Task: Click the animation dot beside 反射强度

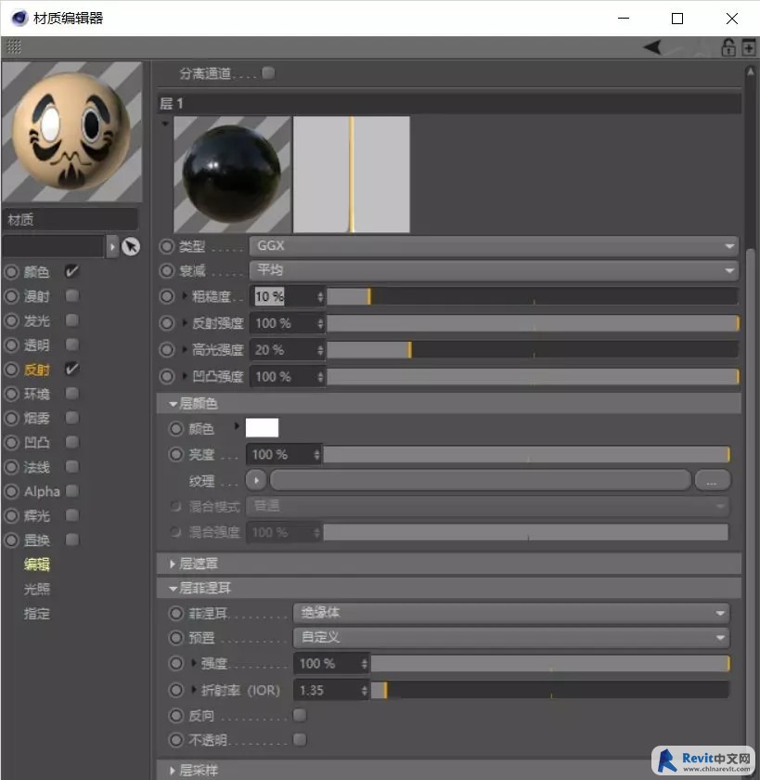Action: pos(166,323)
